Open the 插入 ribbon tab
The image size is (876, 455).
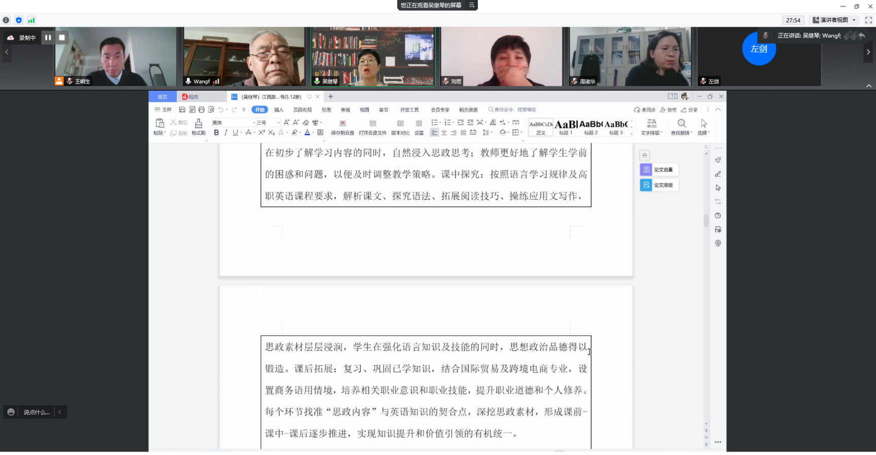pos(279,110)
